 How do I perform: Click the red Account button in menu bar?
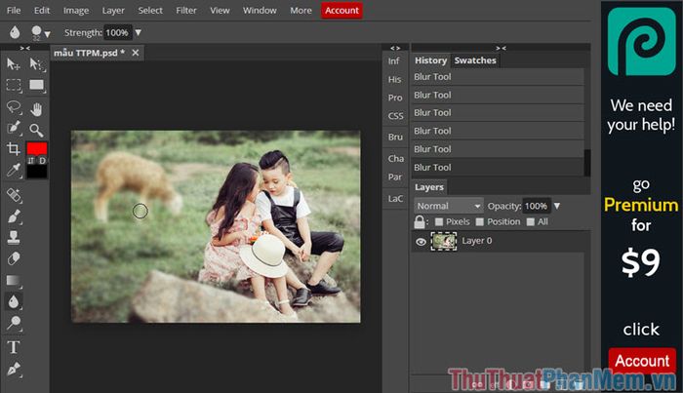click(341, 11)
